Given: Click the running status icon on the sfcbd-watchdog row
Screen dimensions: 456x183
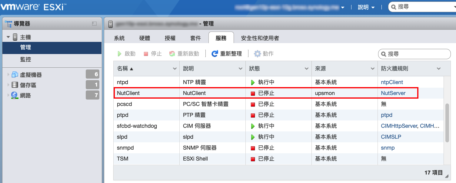Looking at the screenshot, I should (253, 126).
